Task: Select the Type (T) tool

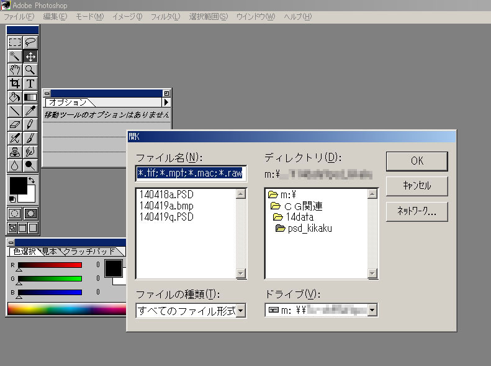Action: (30, 84)
